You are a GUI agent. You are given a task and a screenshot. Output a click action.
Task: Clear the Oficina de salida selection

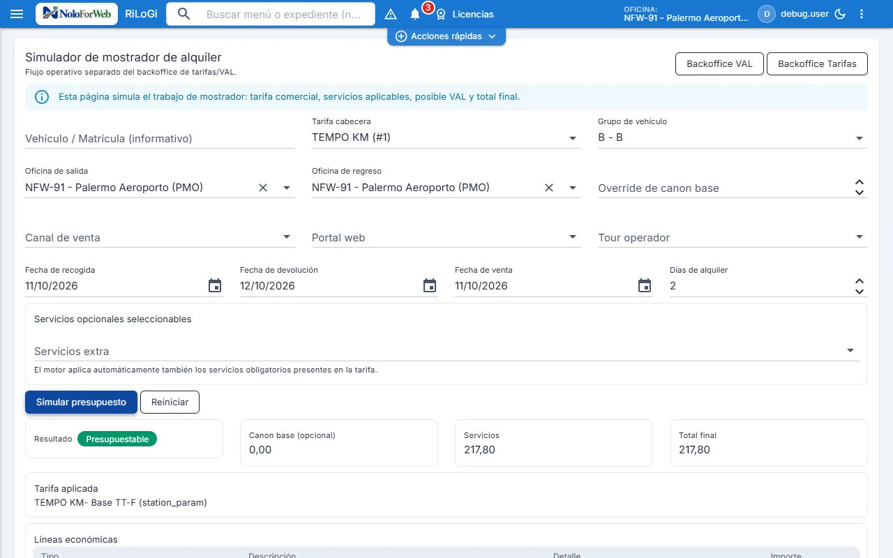pyautogui.click(x=263, y=188)
